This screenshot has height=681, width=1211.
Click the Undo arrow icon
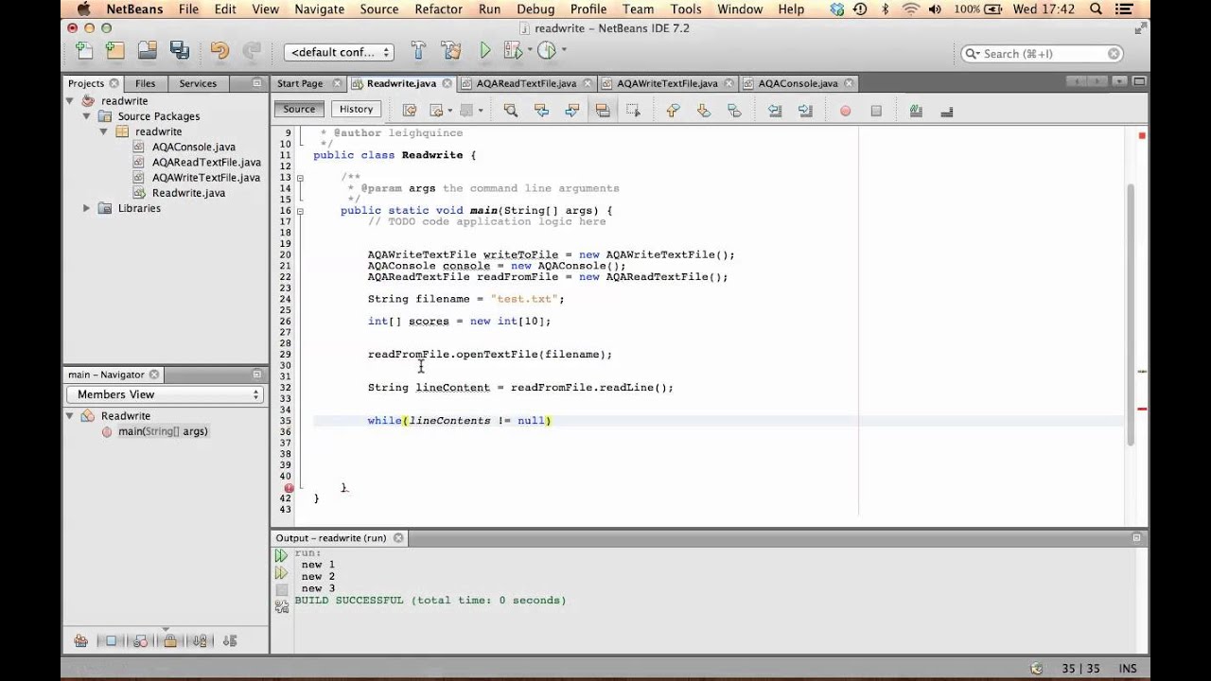tap(219, 51)
